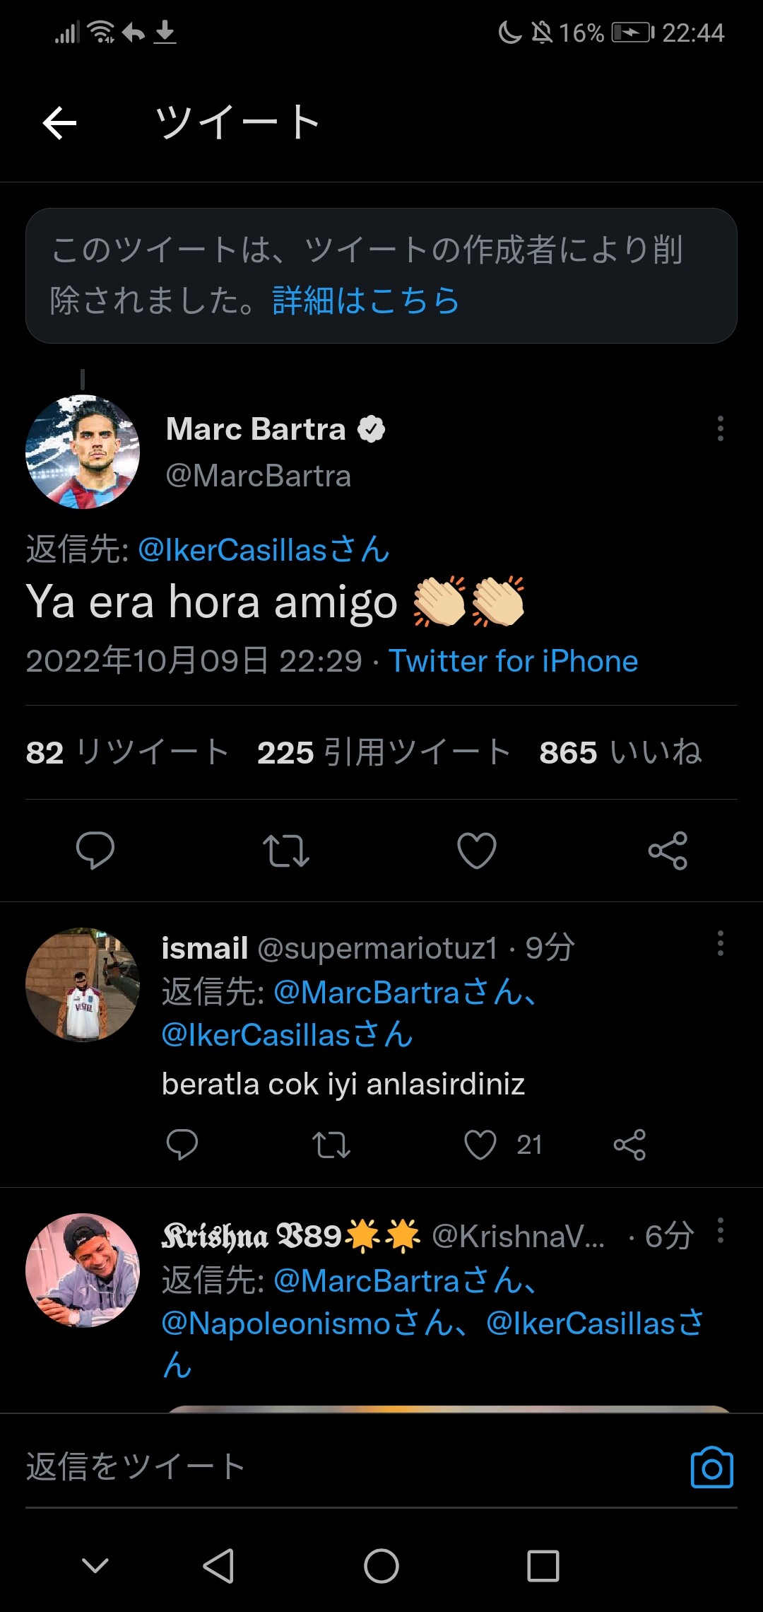763x1612 pixels.
Task: Retweet Marc Bartra's tweet
Action: 285,850
